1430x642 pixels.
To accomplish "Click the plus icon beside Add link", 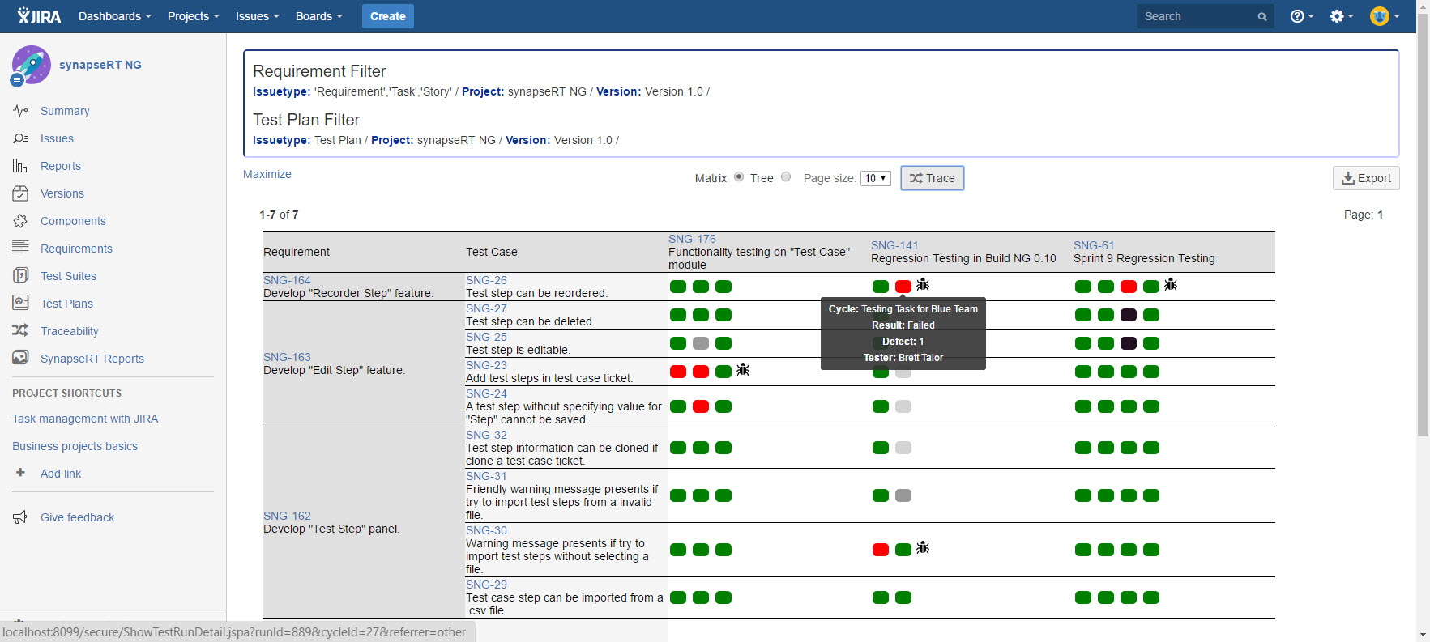I will click(x=20, y=473).
